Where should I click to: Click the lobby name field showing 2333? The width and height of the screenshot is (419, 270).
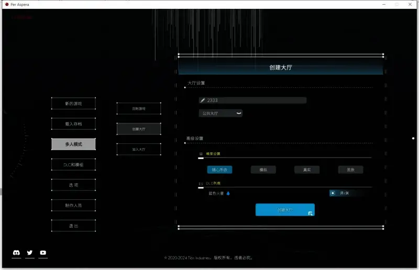(254, 100)
